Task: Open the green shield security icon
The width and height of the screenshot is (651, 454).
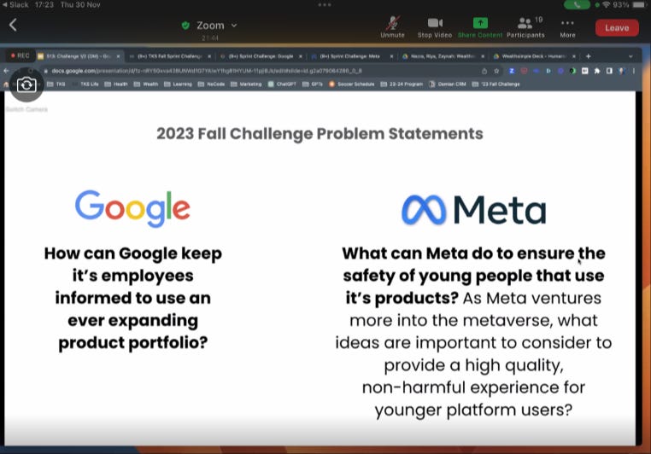Action: pyautogui.click(x=185, y=26)
